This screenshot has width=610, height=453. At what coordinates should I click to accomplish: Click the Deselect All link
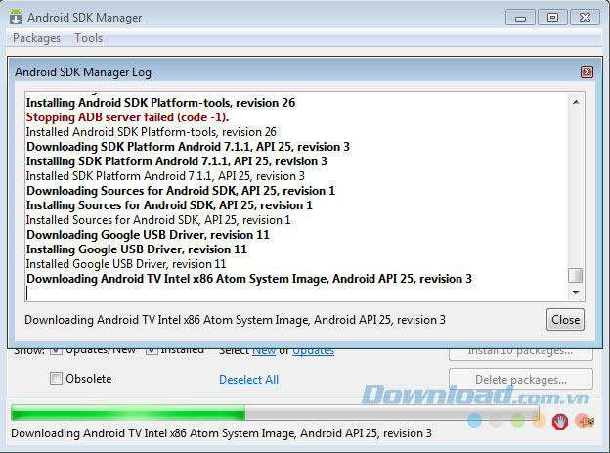coord(248,379)
